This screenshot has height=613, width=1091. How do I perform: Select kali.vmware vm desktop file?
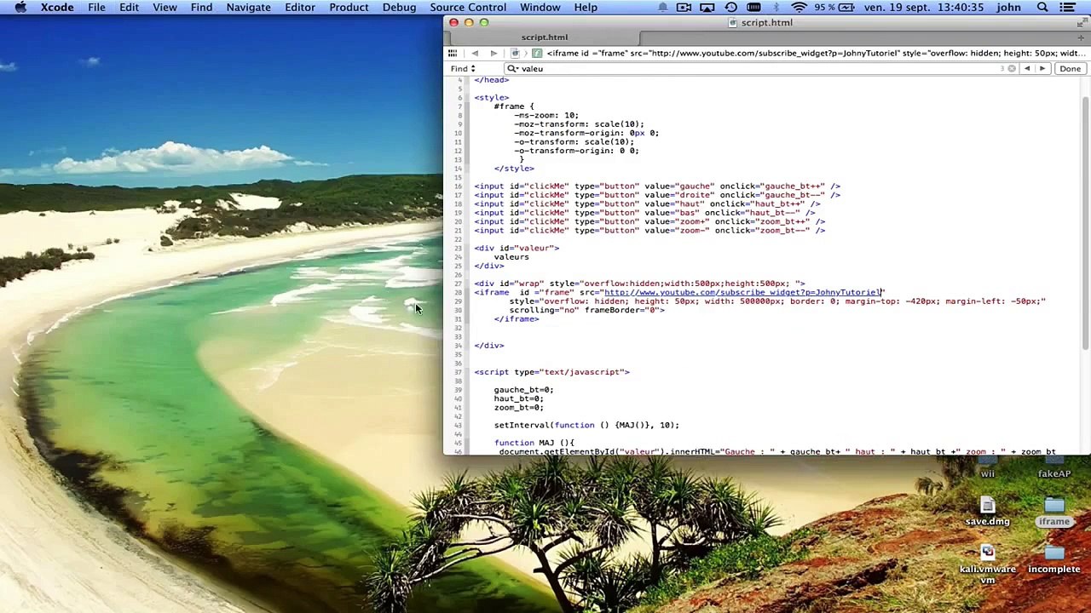pos(987,564)
